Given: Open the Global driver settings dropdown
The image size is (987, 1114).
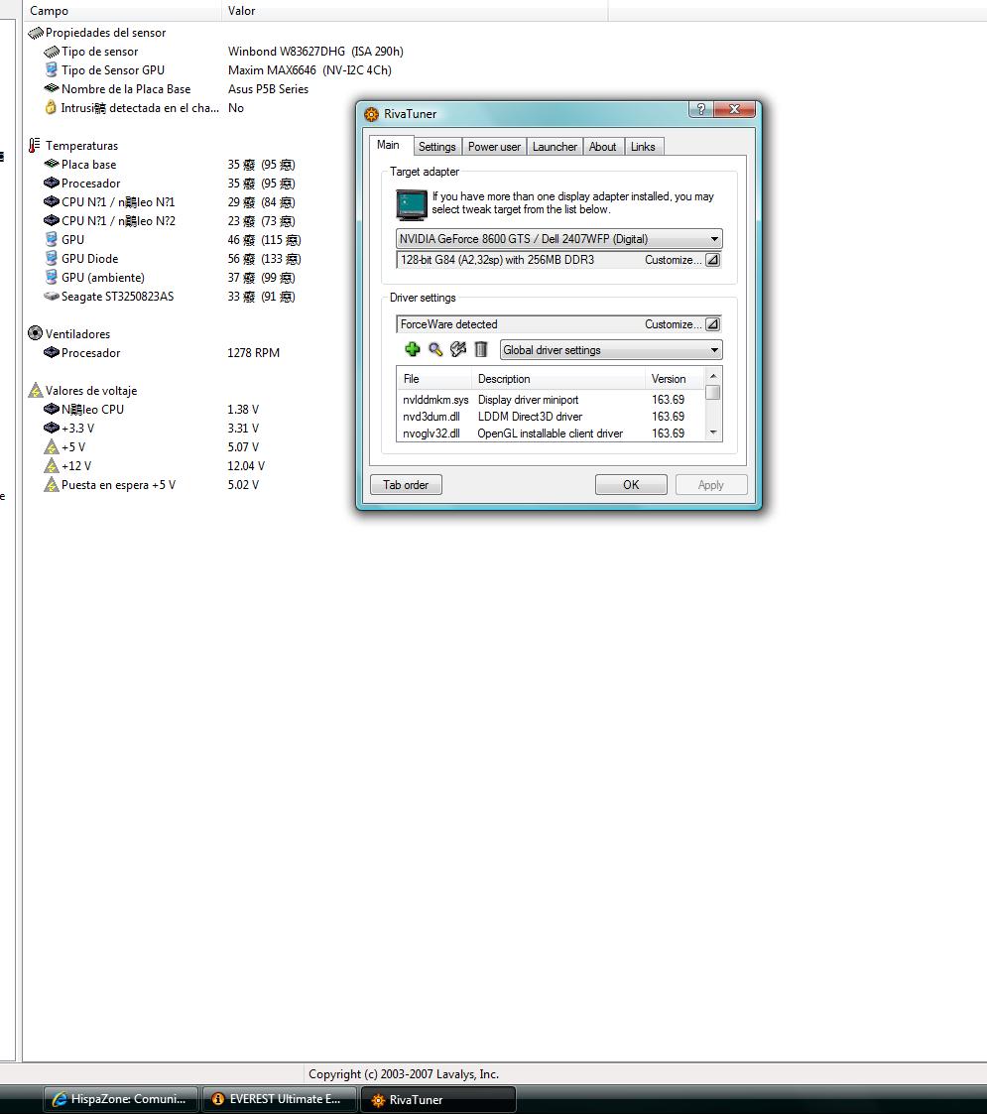Looking at the screenshot, I should click(x=714, y=350).
